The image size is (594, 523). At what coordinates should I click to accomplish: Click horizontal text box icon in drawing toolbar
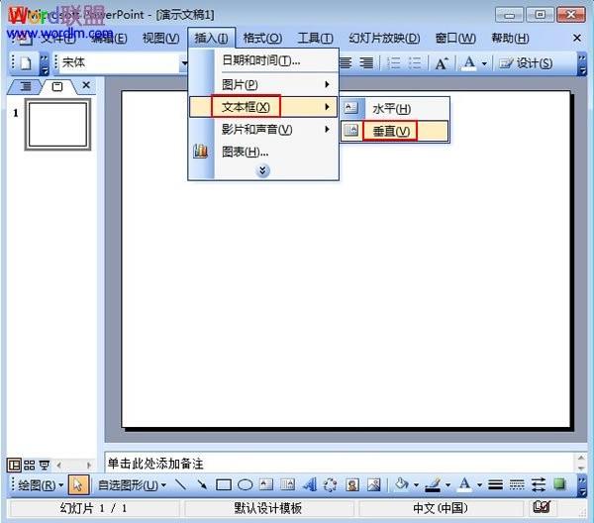click(x=266, y=484)
